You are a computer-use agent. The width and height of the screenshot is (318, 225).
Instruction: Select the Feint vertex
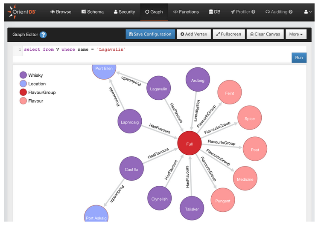pos(230,92)
